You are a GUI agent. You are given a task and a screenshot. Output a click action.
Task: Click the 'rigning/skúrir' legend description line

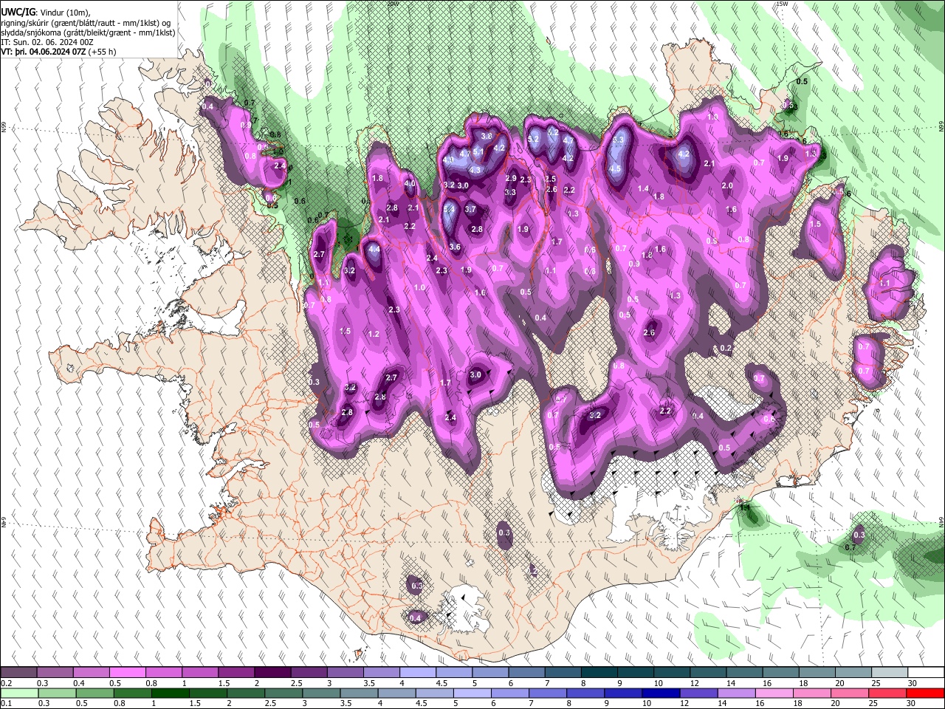[x=86, y=22]
